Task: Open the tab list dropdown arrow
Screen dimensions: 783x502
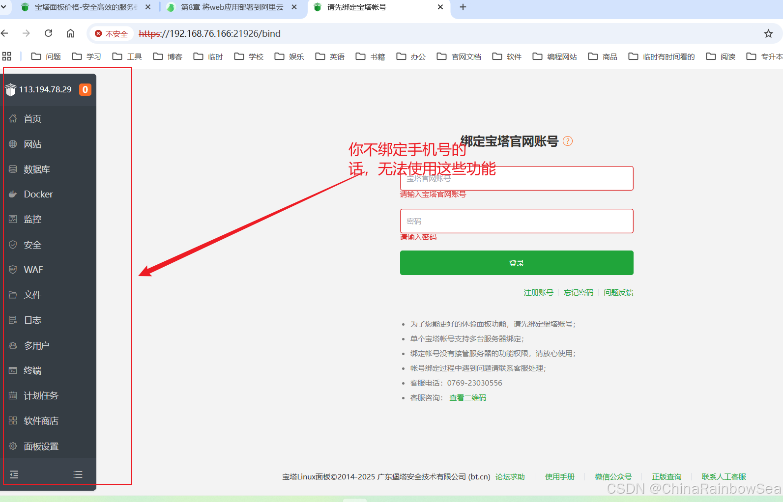Action: (x=4, y=7)
